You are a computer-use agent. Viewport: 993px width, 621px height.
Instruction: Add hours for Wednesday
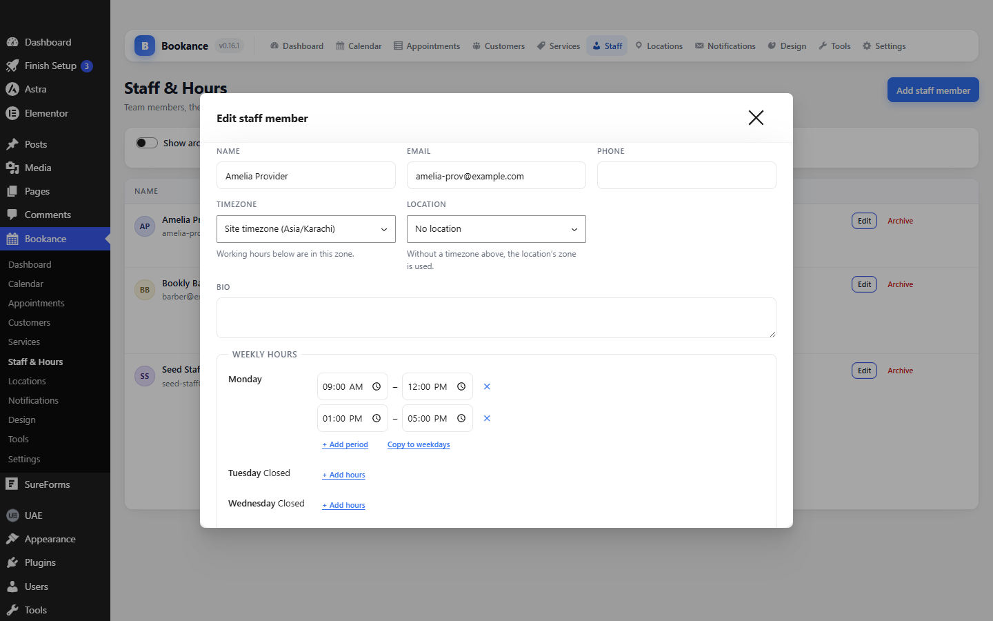343,505
